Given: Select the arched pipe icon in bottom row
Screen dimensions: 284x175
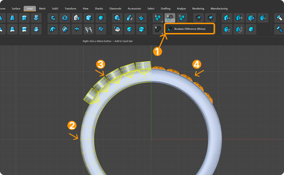Looking at the screenshot, I should (53, 29).
